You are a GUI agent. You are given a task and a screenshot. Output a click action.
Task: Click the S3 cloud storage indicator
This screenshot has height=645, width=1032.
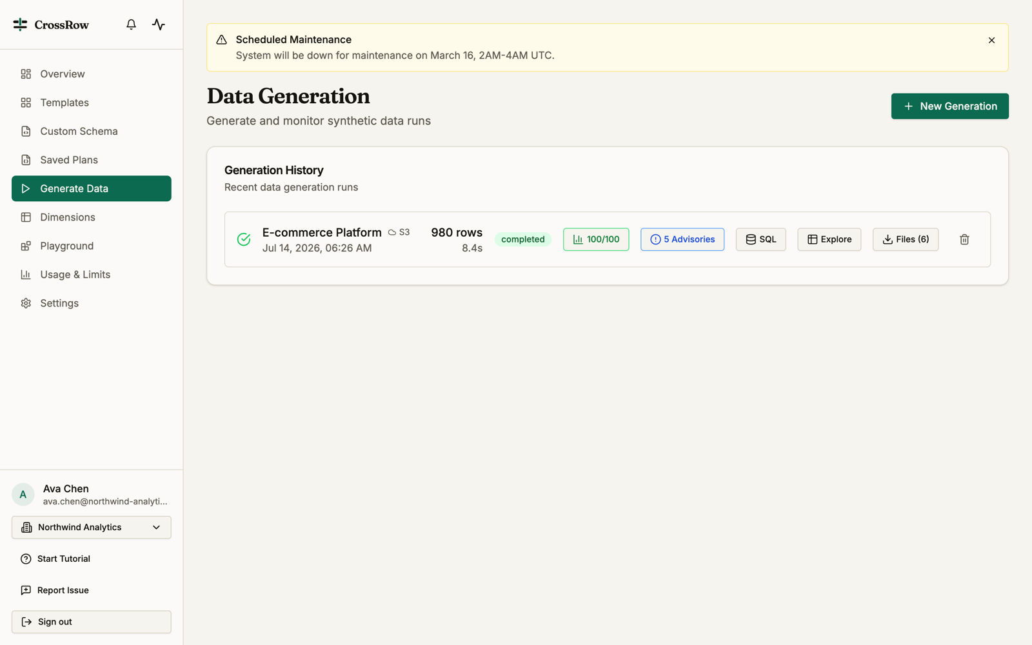(399, 232)
